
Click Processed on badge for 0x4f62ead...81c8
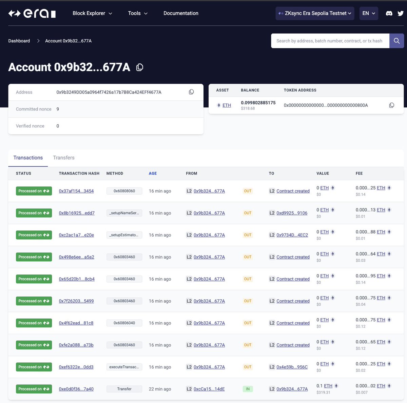[34, 323]
